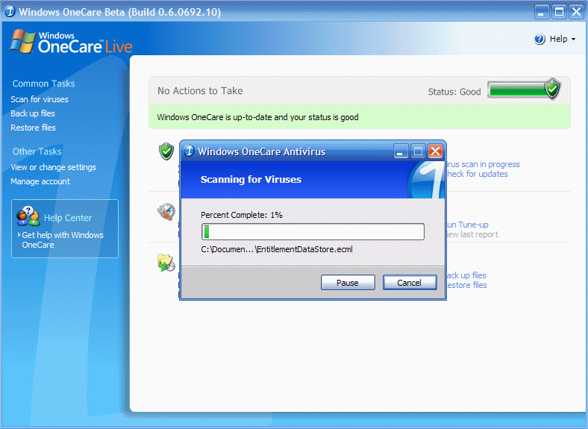The height and width of the screenshot is (429, 588).
Task: Click the green status level bar
Action: click(x=518, y=90)
